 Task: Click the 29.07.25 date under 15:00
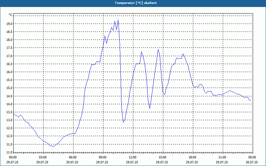[162, 162]
